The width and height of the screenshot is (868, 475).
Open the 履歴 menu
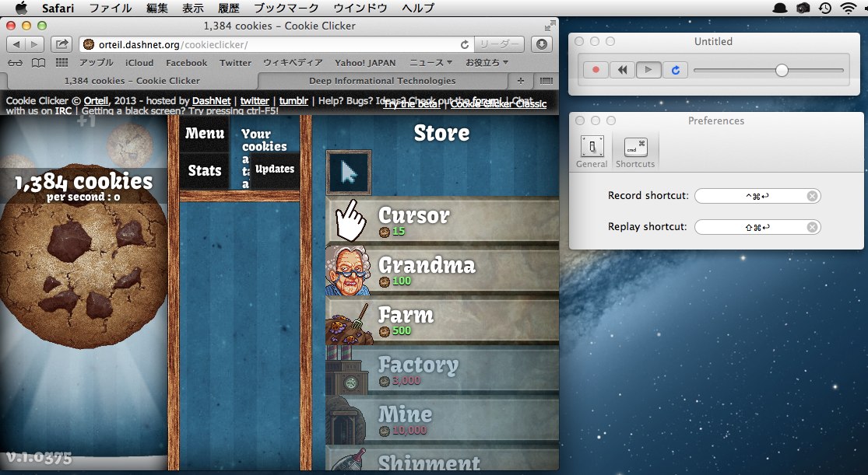click(228, 8)
